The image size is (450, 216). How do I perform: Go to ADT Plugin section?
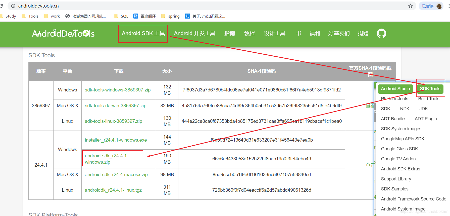[x=426, y=119]
